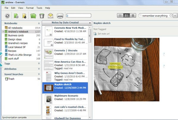The width and height of the screenshot is (178, 120).
Task: Create a new note with toolbar icon
Action: point(16,16)
